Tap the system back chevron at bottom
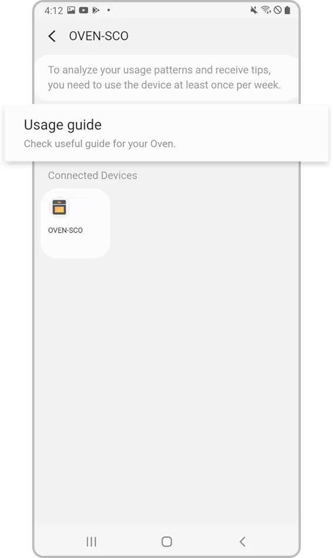The width and height of the screenshot is (333, 558). [x=242, y=542]
